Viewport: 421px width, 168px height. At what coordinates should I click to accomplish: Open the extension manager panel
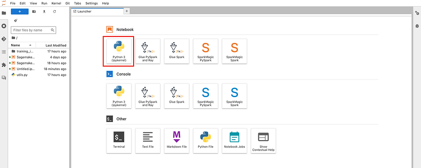4,65
